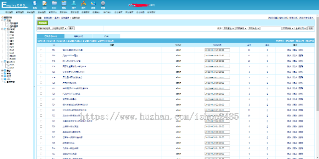Click the NBA page icon in tree

click(x=8, y=65)
